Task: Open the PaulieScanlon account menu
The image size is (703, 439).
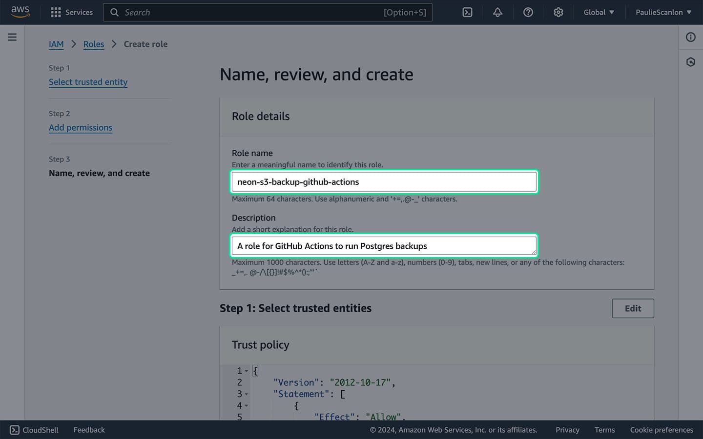Action: tap(662, 12)
